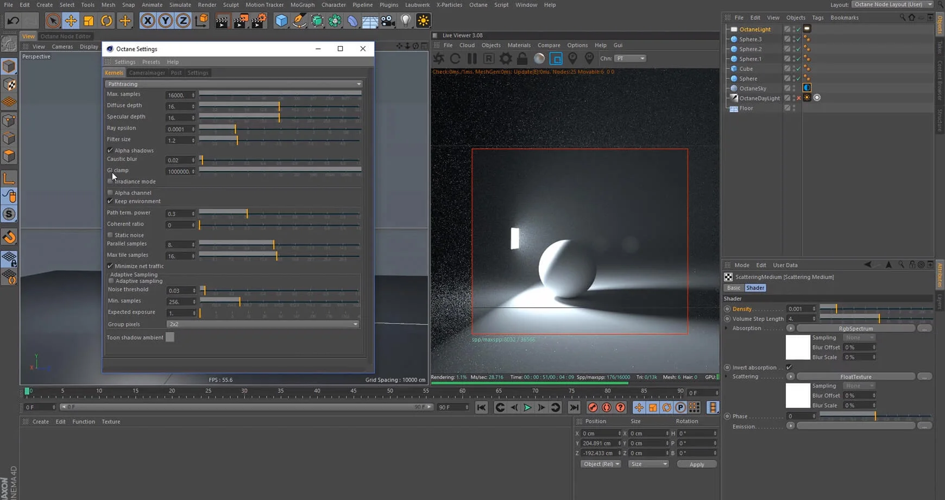
Task: Toggle Y axis lock
Action: pyautogui.click(x=165, y=21)
